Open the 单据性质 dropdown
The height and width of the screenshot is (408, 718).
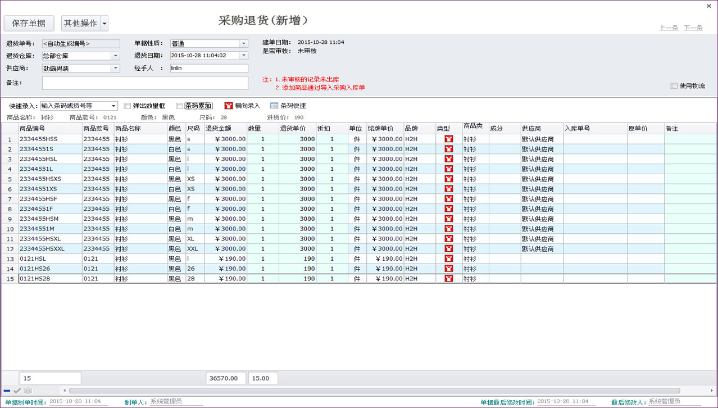pos(243,44)
